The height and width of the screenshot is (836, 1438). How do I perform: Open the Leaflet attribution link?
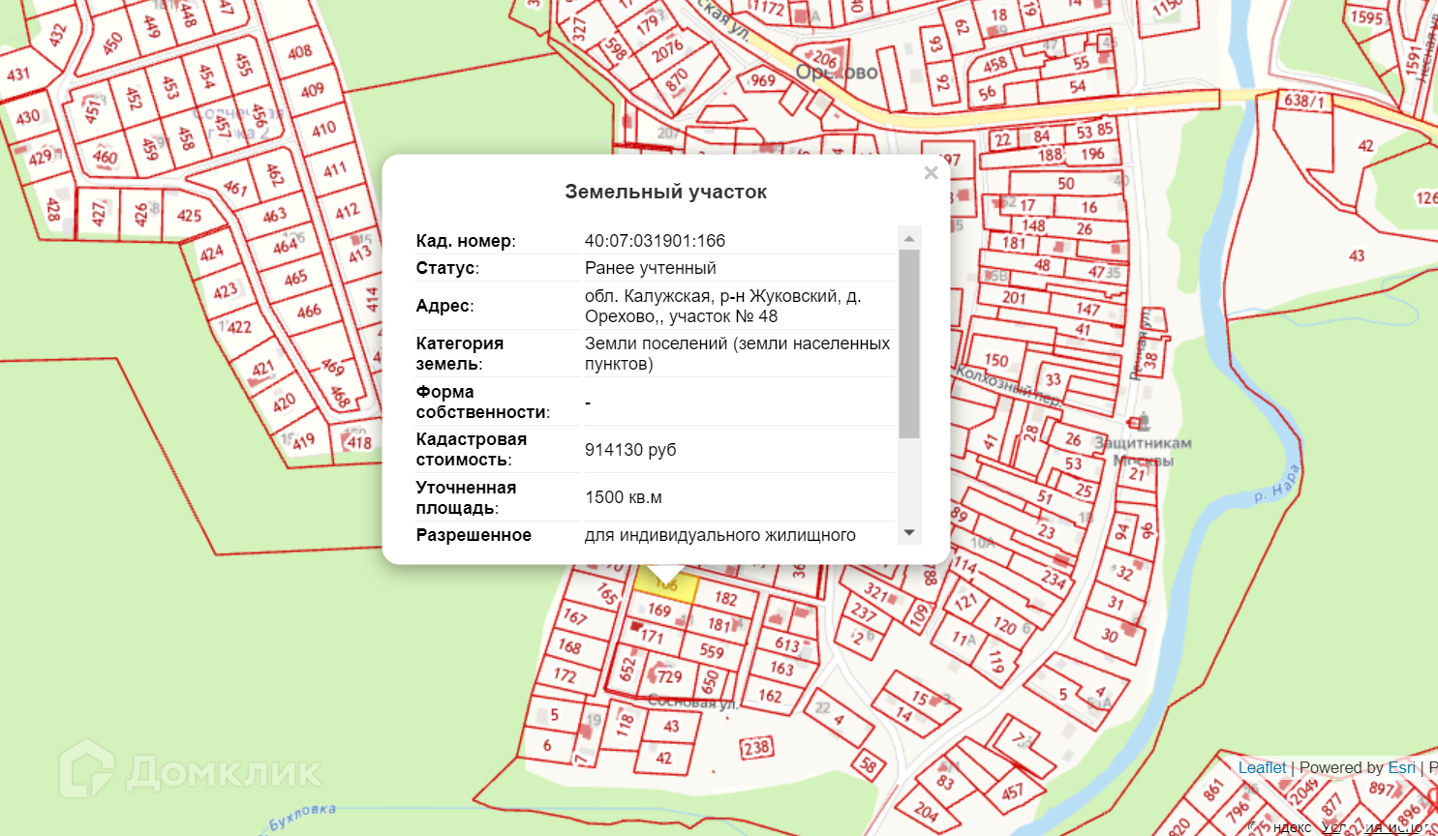coord(1262,767)
